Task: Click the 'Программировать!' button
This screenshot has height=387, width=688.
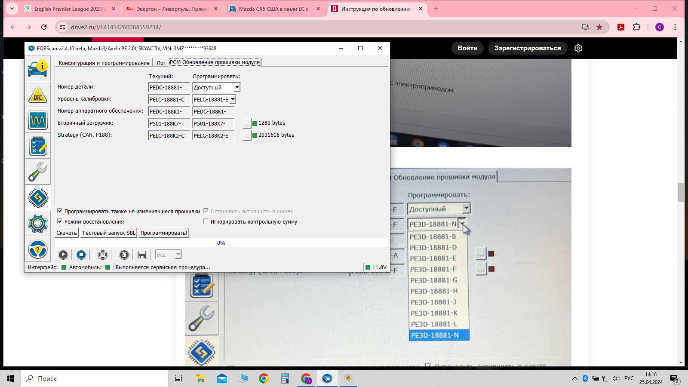Action: 164,233
